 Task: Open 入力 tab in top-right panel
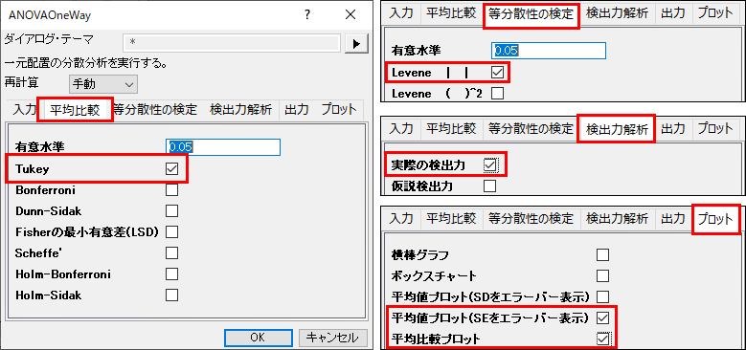tap(401, 13)
